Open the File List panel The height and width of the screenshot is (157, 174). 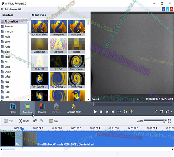pyautogui.click(x=13, y=108)
